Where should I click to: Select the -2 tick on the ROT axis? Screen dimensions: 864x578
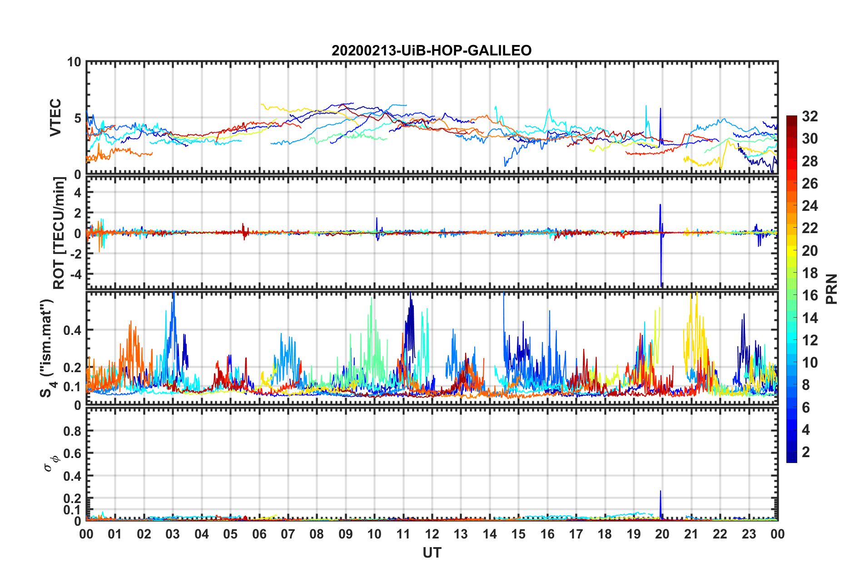tap(75, 254)
